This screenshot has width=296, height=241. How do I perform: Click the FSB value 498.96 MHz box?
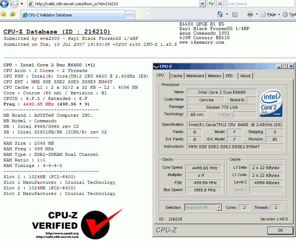tap(203, 183)
